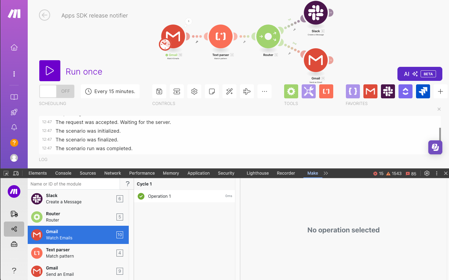The width and height of the screenshot is (449, 280).
Task: Click the Text parser module on canvas
Action: pos(221,36)
